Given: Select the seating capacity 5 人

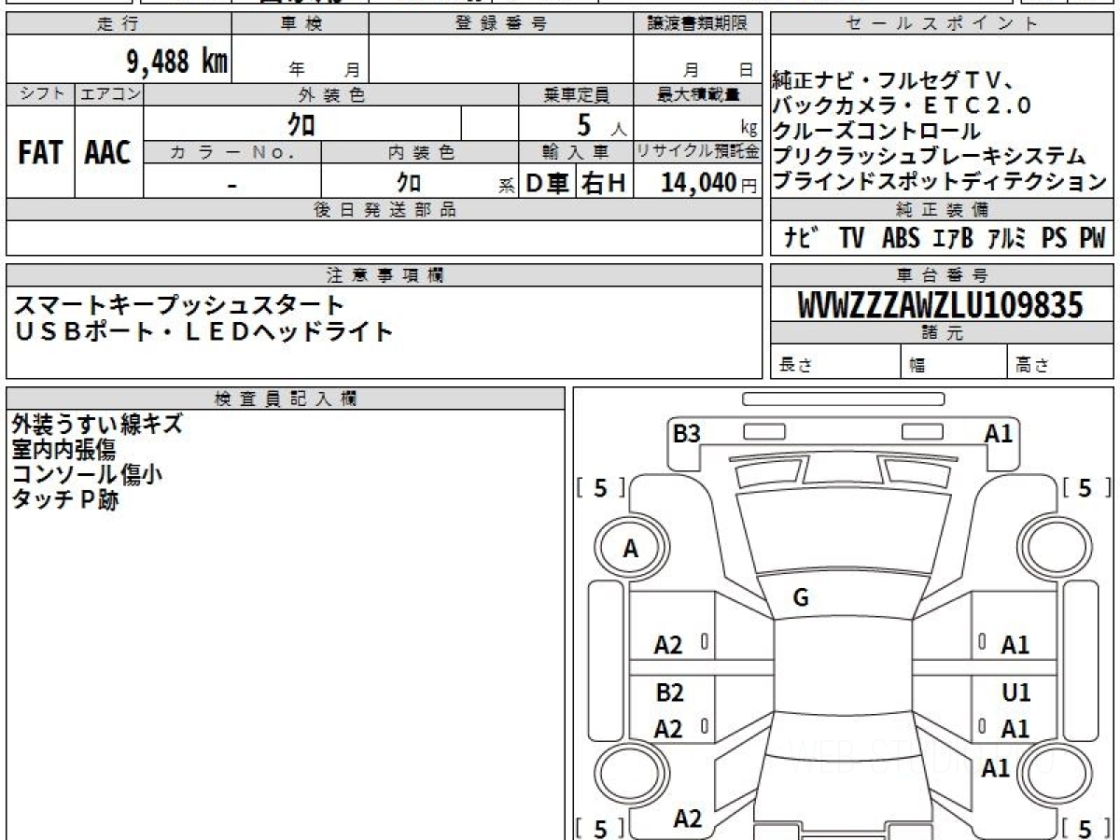Looking at the screenshot, I should [602, 124].
